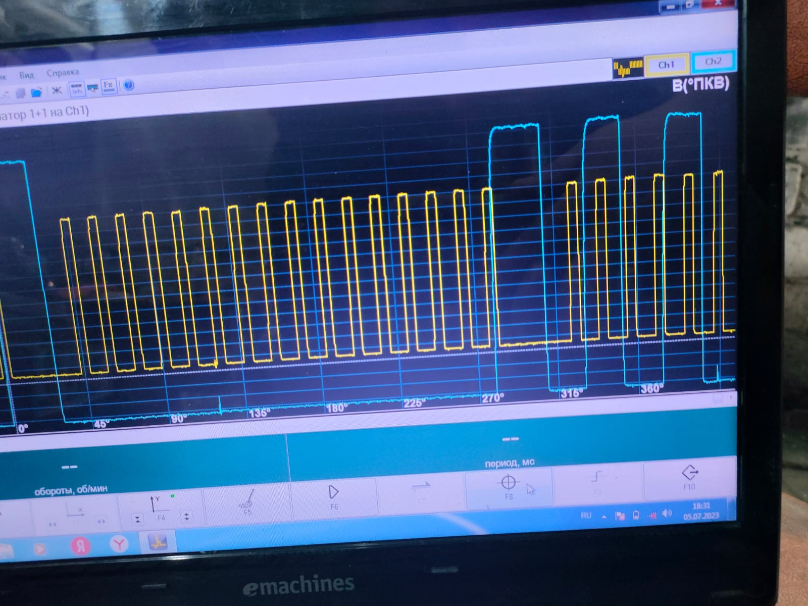Click the volume speaker tray icon

coord(667,514)
